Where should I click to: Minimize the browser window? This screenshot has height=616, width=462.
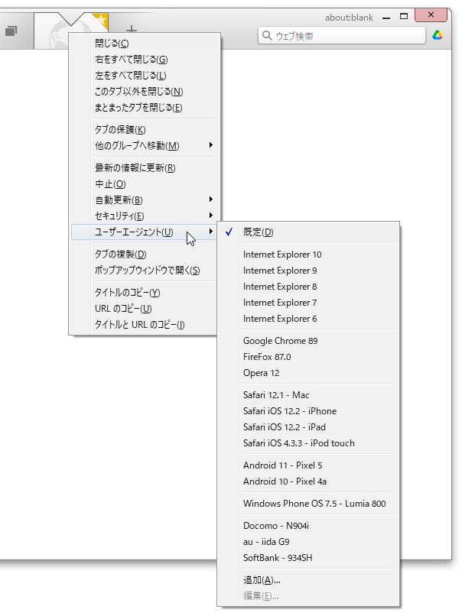pyautogui.click(x=386, y=18)
